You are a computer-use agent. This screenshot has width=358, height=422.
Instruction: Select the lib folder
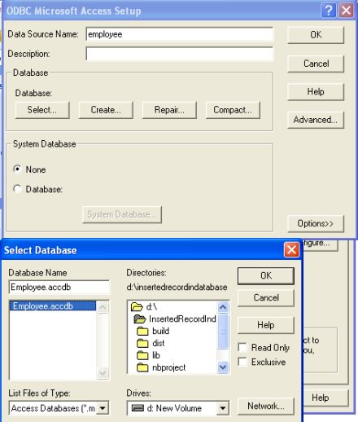point(149,355)
